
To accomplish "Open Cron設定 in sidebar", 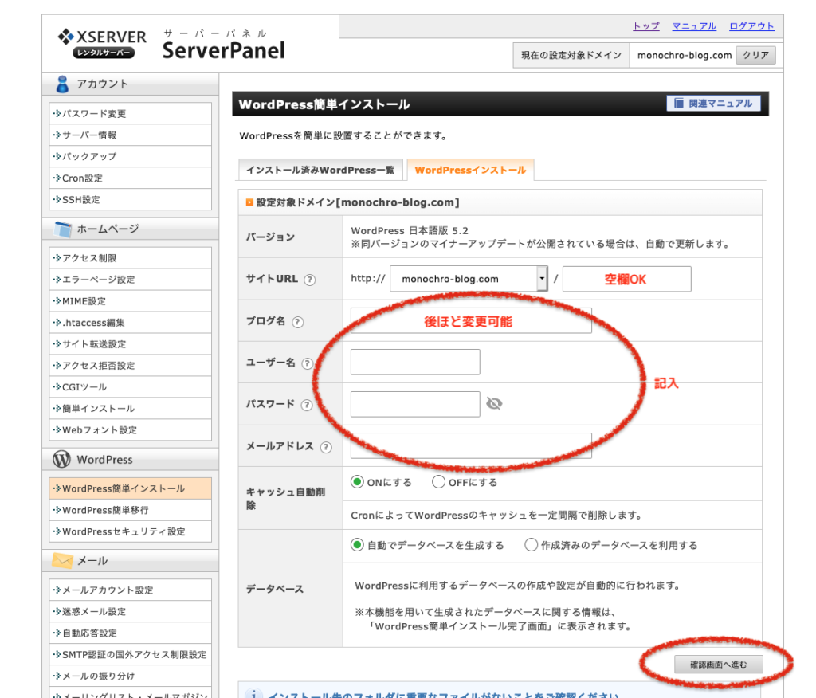I will tap(130, 178).
